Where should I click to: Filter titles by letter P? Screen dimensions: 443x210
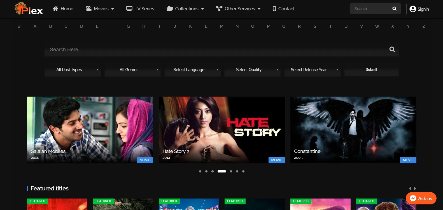[x=268, y=26]
